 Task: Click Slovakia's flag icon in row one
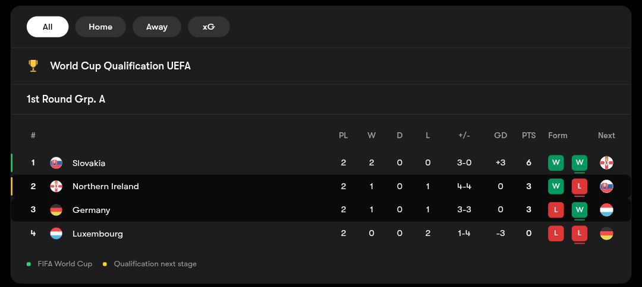pyautogui.click(x=56, y=163)
